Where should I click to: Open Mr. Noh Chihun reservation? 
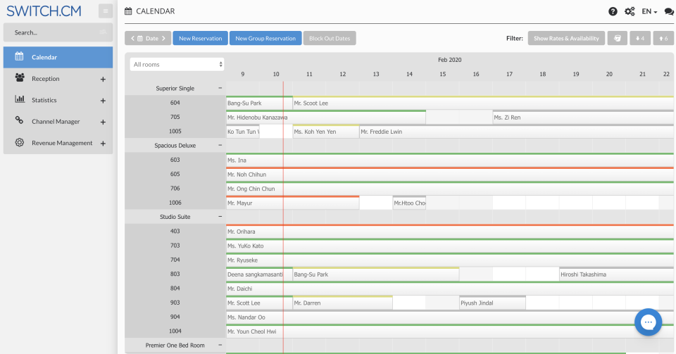(x=450, y=174)
